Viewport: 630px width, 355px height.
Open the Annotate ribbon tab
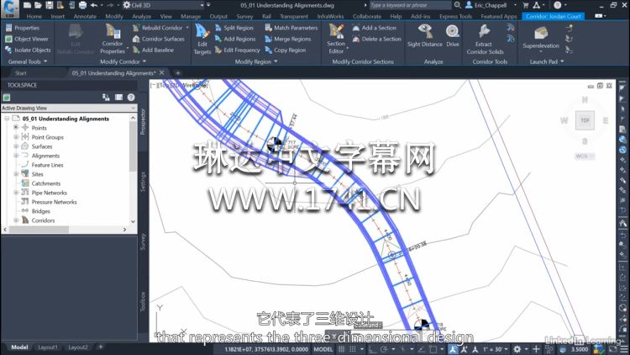tap(85, 17)
